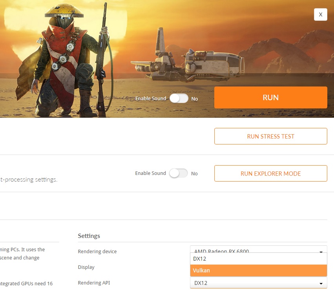Click the No label beside the RUN sound toggle
This screenshot has width=334, height=290.
195,99
